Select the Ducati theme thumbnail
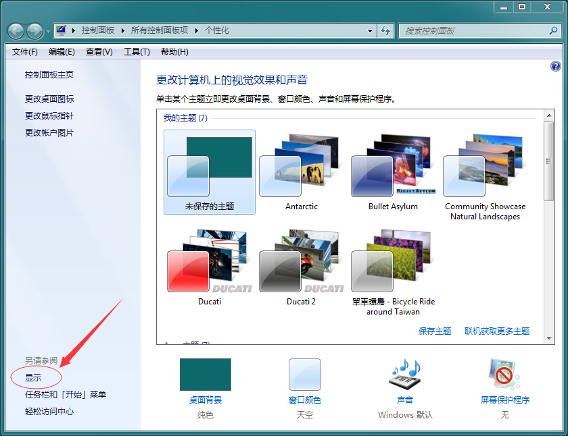Screen dimensions: 568x436 click(x=209, y=265)
